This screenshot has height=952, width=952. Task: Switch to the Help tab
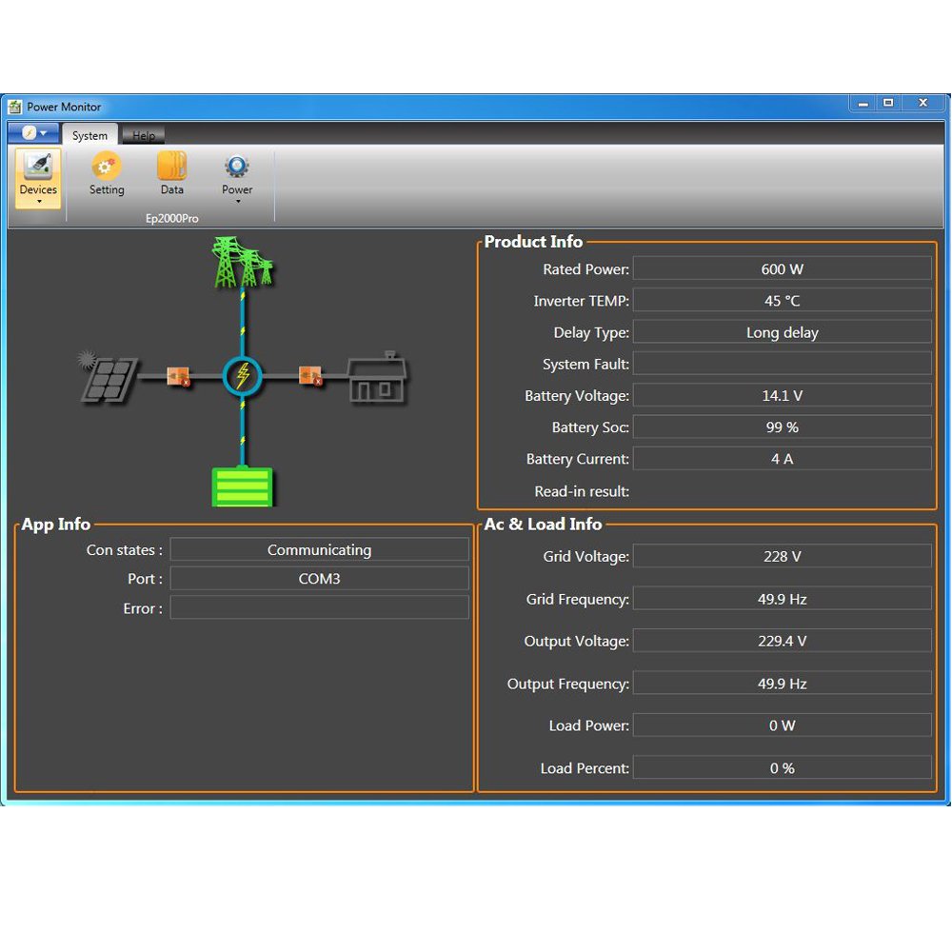pos(144,135)
